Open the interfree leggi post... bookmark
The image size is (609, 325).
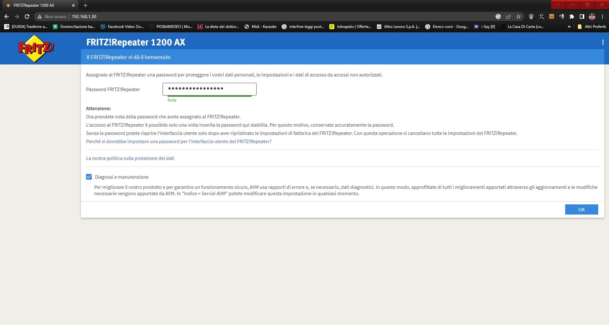point(303,27)
